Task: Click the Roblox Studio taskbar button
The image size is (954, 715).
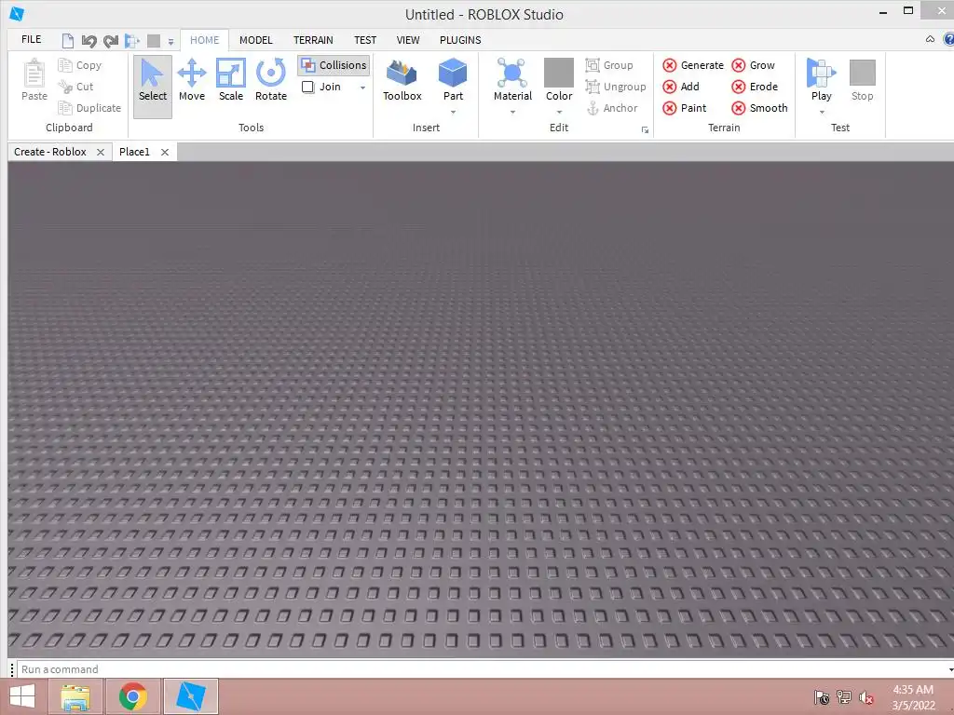Action: 190,696
